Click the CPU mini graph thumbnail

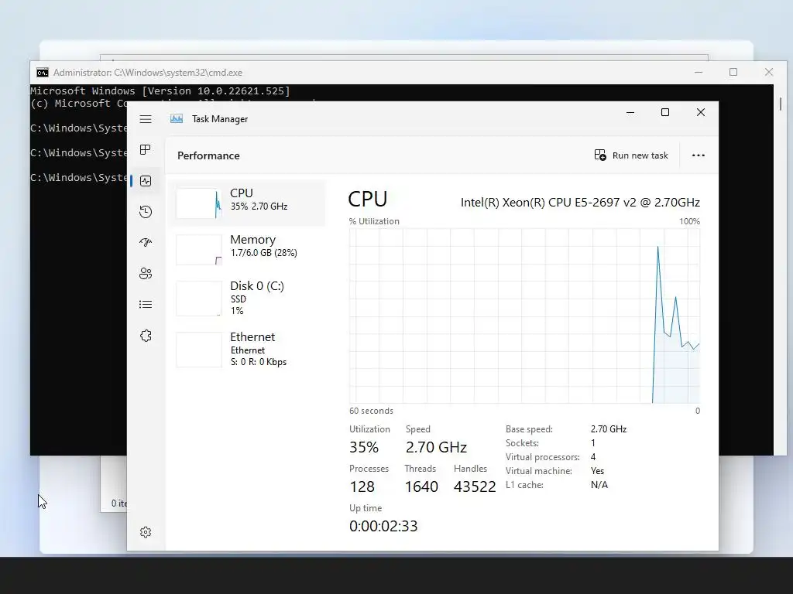[x=199, y=203]
